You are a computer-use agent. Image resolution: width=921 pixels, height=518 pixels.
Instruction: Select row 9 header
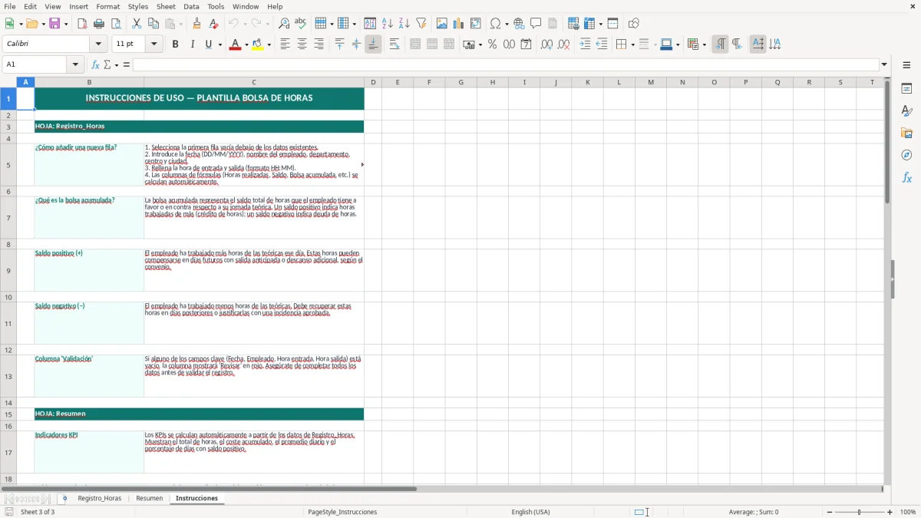pos(8,271)
